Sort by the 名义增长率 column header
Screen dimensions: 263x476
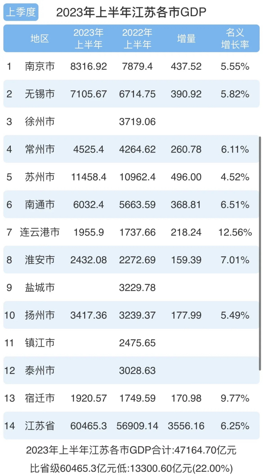(234, 38)
